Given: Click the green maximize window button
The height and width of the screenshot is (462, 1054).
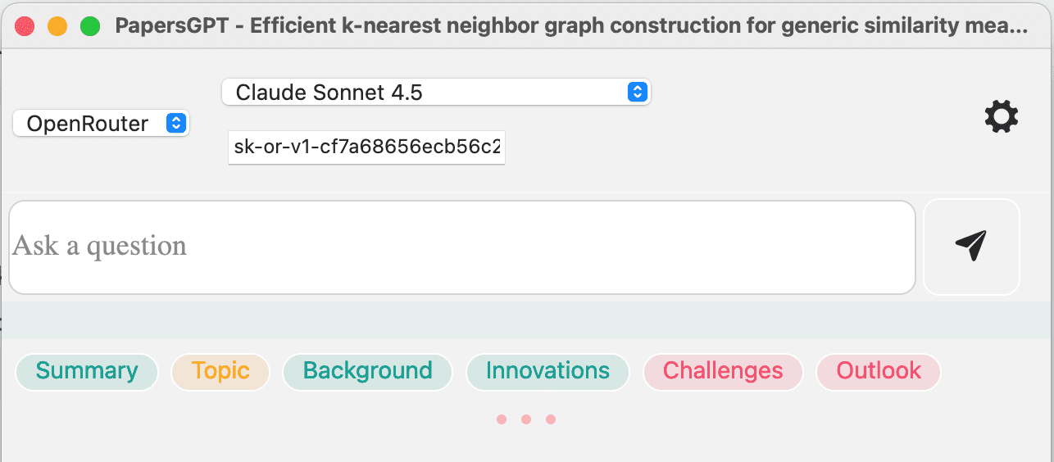Looking at the screenshot, I should [x=90, y=26].
